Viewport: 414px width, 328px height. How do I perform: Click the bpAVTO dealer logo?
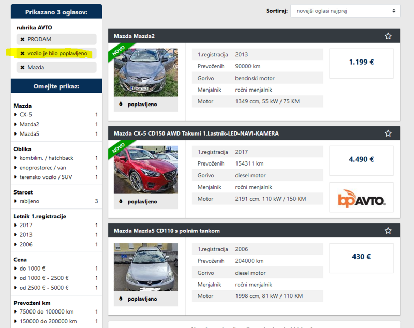361,197
